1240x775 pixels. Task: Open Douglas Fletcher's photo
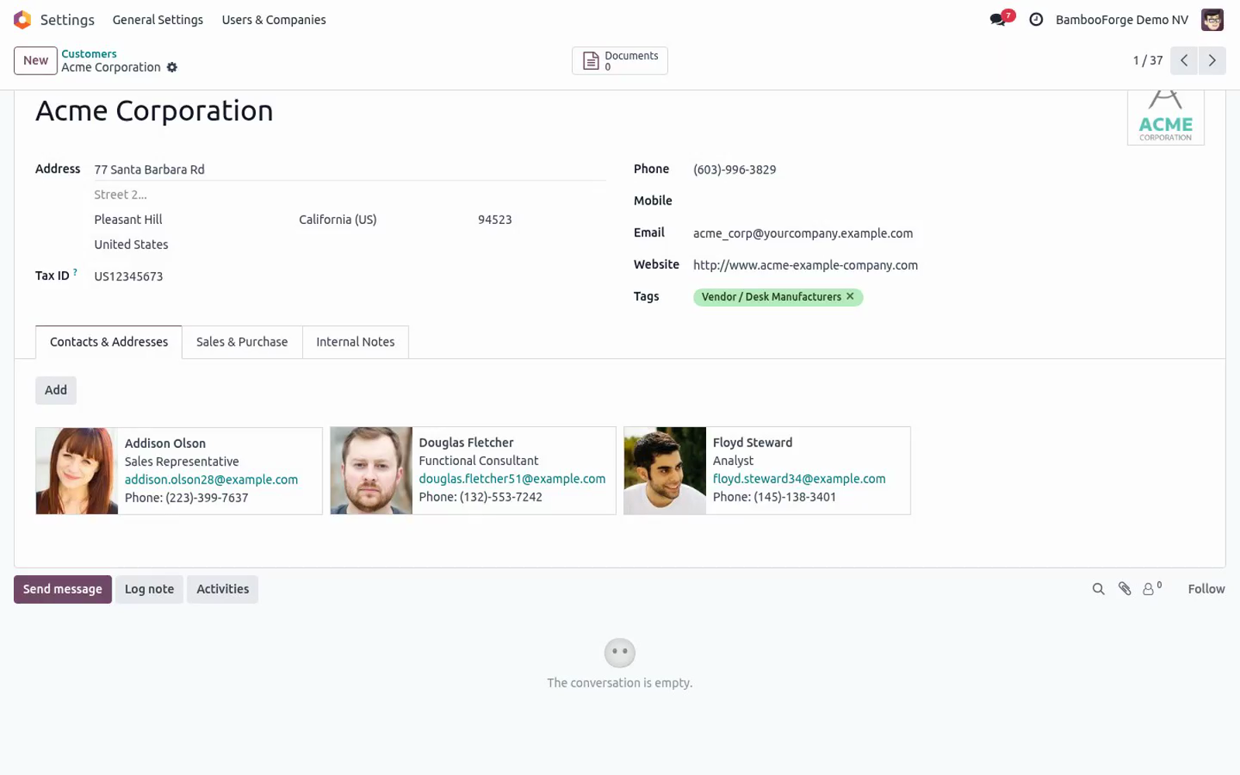click(371, 470)
